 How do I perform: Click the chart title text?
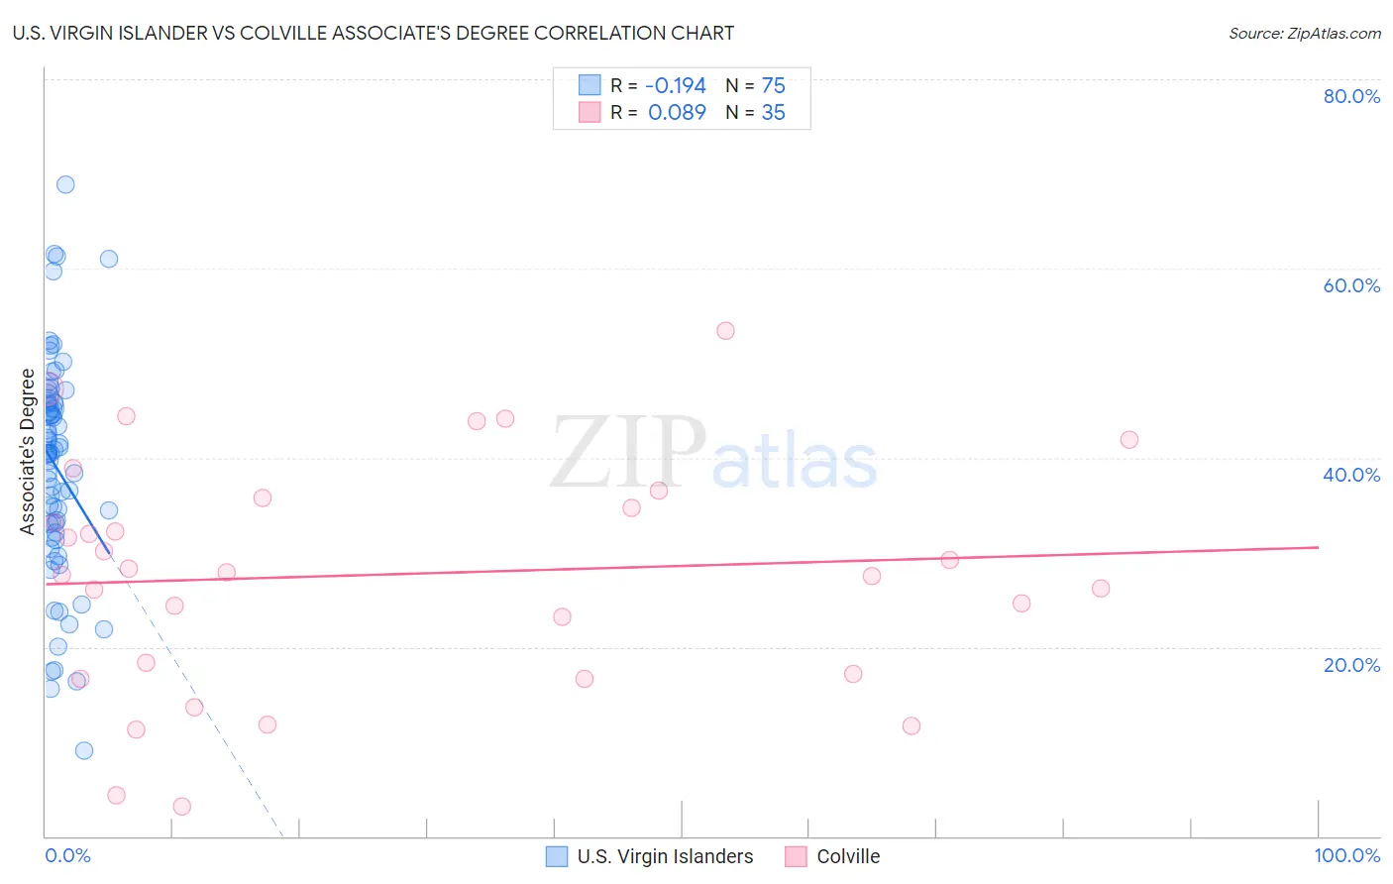[374, 33]
